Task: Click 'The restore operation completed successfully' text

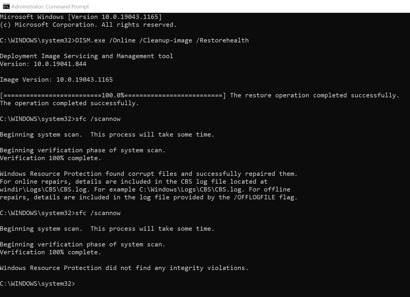Action: coord(315,95)
